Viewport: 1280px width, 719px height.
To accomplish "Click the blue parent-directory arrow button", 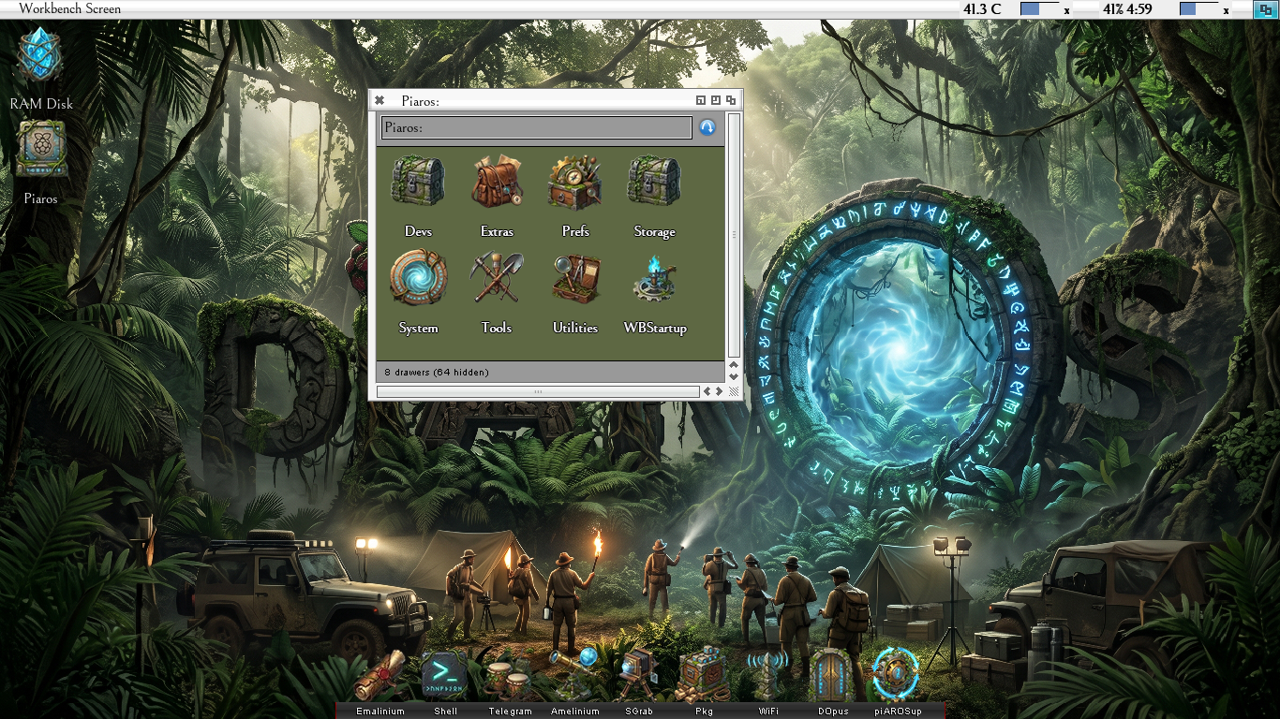I will click(x=707, y=127).
